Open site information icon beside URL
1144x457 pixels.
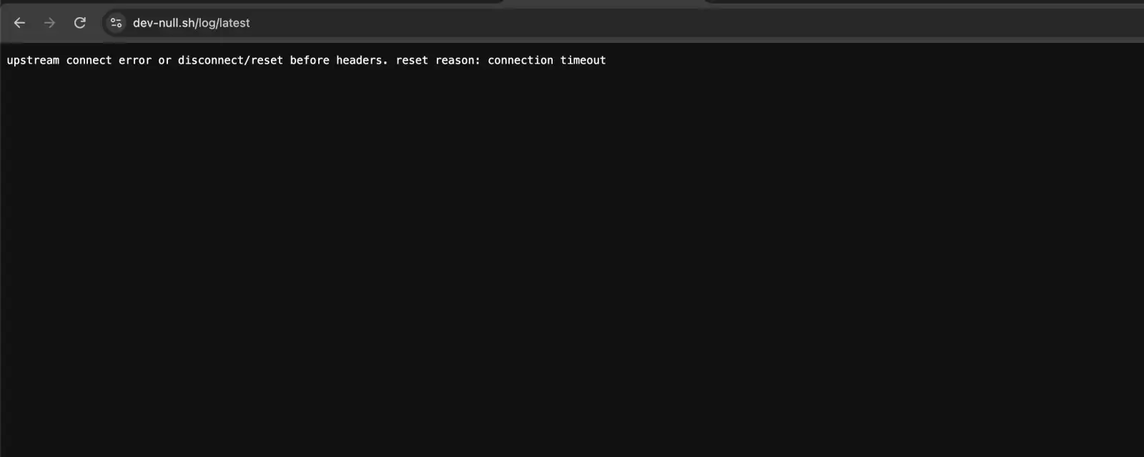(116, 23)
